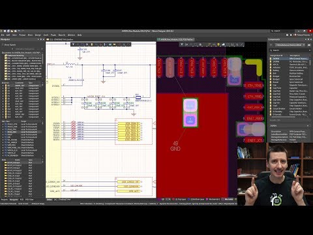
Task: Click the selection filter icon in schematic toolbar
Action: pyautogui.click(x=73, y=44)
